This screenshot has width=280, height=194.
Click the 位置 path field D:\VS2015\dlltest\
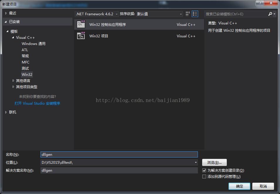117,163
